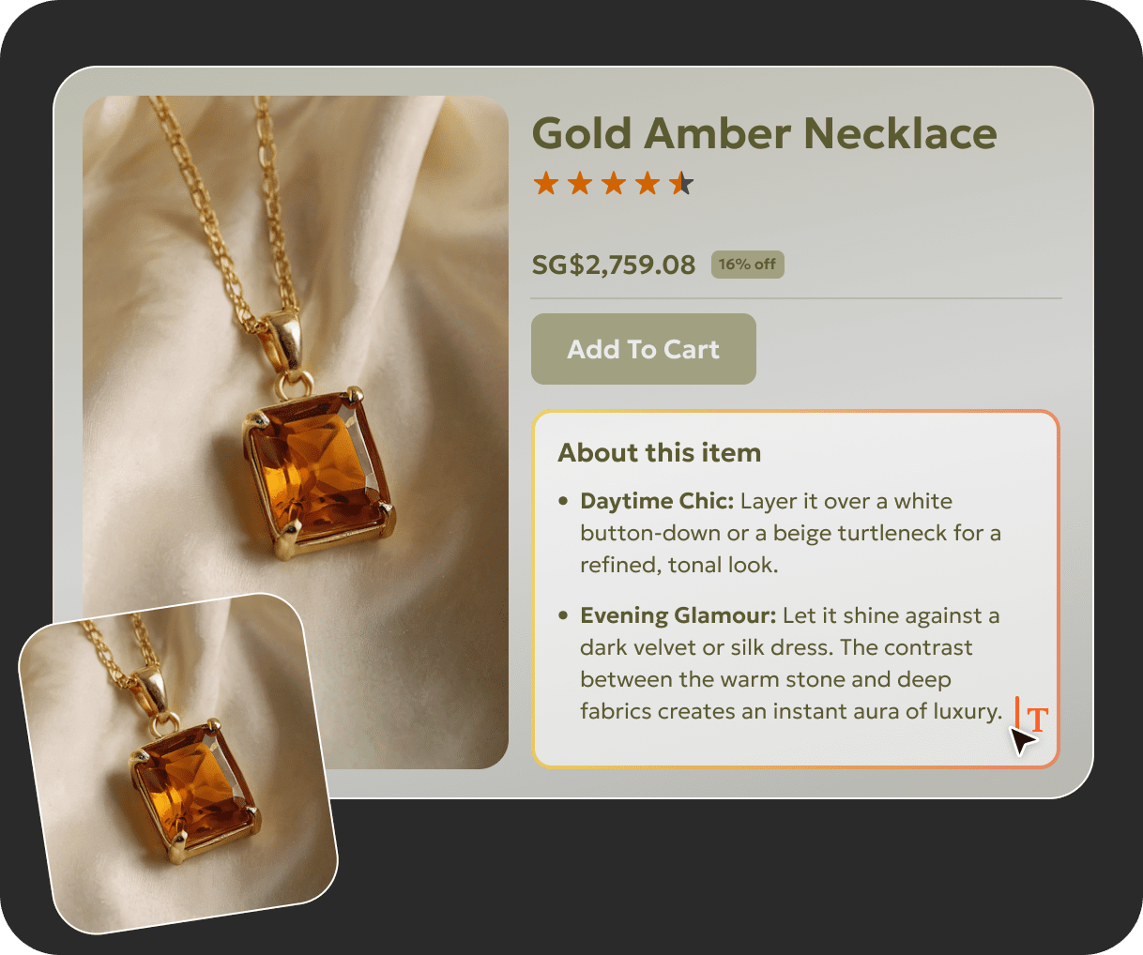Click the divider line below the price
The width and height of the screenshot is (1143, 955).
click(796, 296)
